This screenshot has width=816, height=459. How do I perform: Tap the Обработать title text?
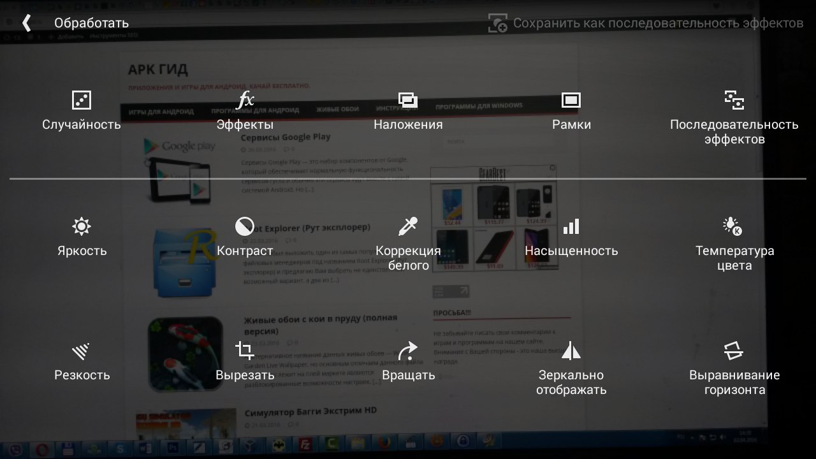click(91, 24)
